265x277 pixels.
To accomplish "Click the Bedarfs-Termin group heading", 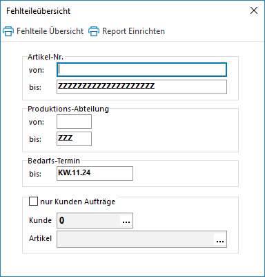I will pos(54,161).
